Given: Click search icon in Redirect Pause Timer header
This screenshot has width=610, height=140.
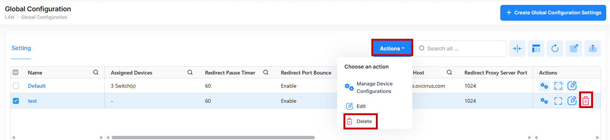Looking at the screenshot, I should [266, 72].
